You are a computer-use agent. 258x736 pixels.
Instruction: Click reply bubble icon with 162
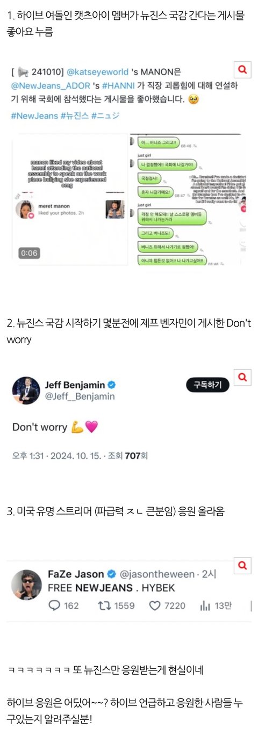[x=54, y=605]
